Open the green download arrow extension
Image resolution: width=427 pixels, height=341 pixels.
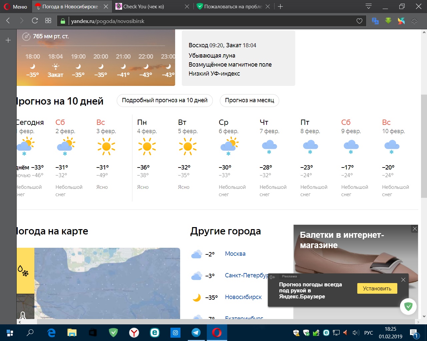point(388,21)
